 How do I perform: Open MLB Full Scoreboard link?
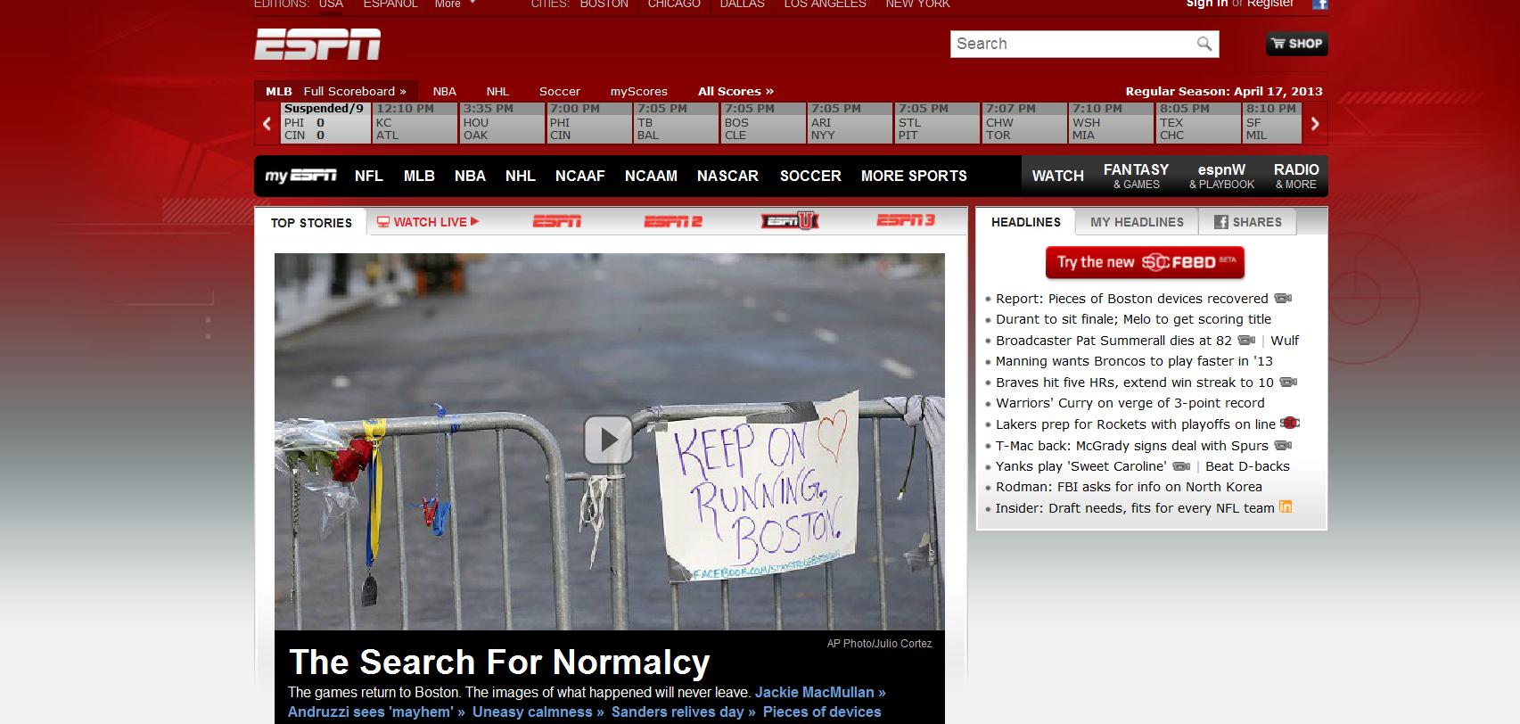click(354, 91)
